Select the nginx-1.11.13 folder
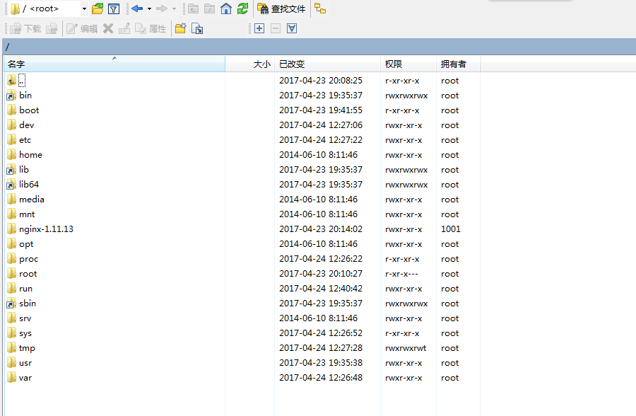This screenshot has width=636, height=416. [x=46, y=229]
